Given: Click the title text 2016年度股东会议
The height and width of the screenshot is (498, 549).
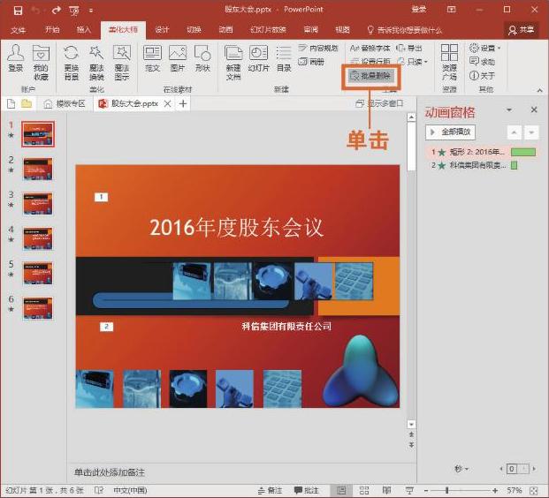Looking at the screenshot, I should click(x=236, y=228).
